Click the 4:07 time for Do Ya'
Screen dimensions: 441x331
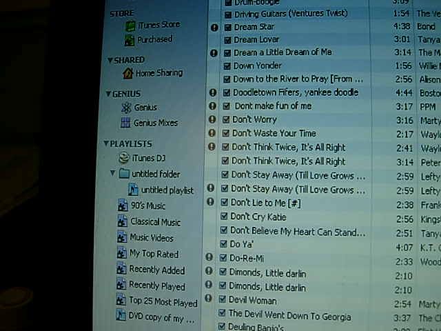point(404,248)
